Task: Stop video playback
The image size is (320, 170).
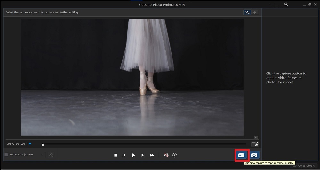Action: (116, 155)
